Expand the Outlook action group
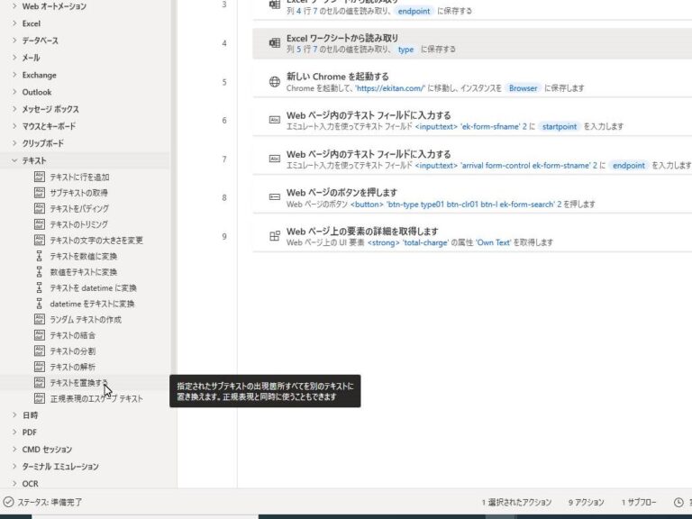Screen dimensions: 692x519 pos(14,92)
